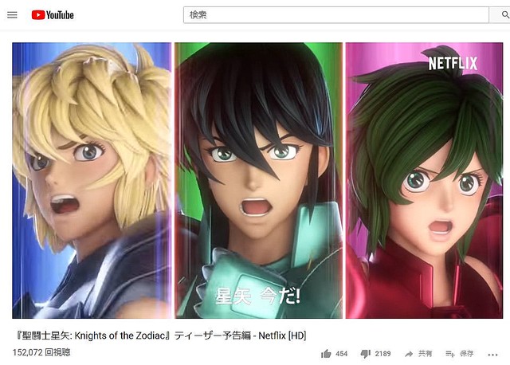Image resolution: width=510 pixels, height=365 pixels.
Task: Click the 共有 share label
Action: (425, 354)
